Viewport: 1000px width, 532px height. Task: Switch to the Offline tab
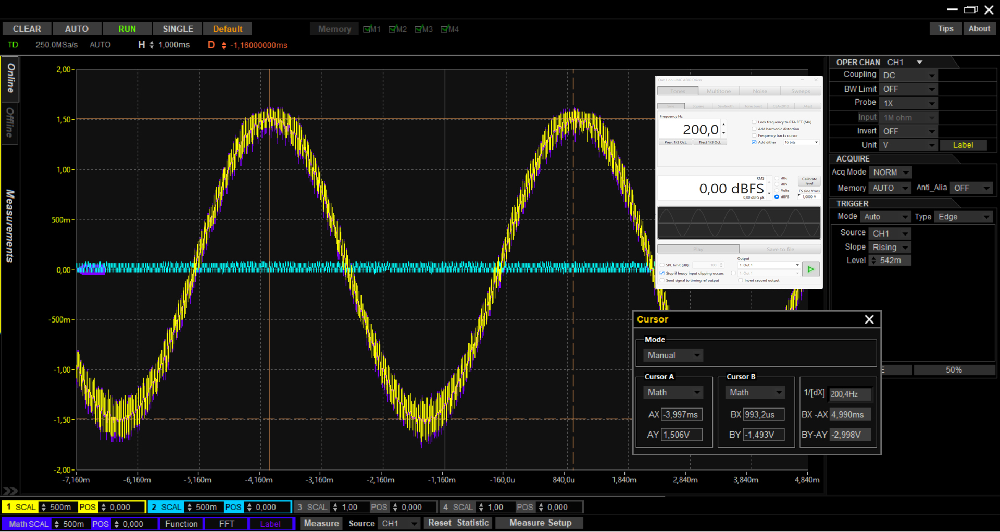10,123
